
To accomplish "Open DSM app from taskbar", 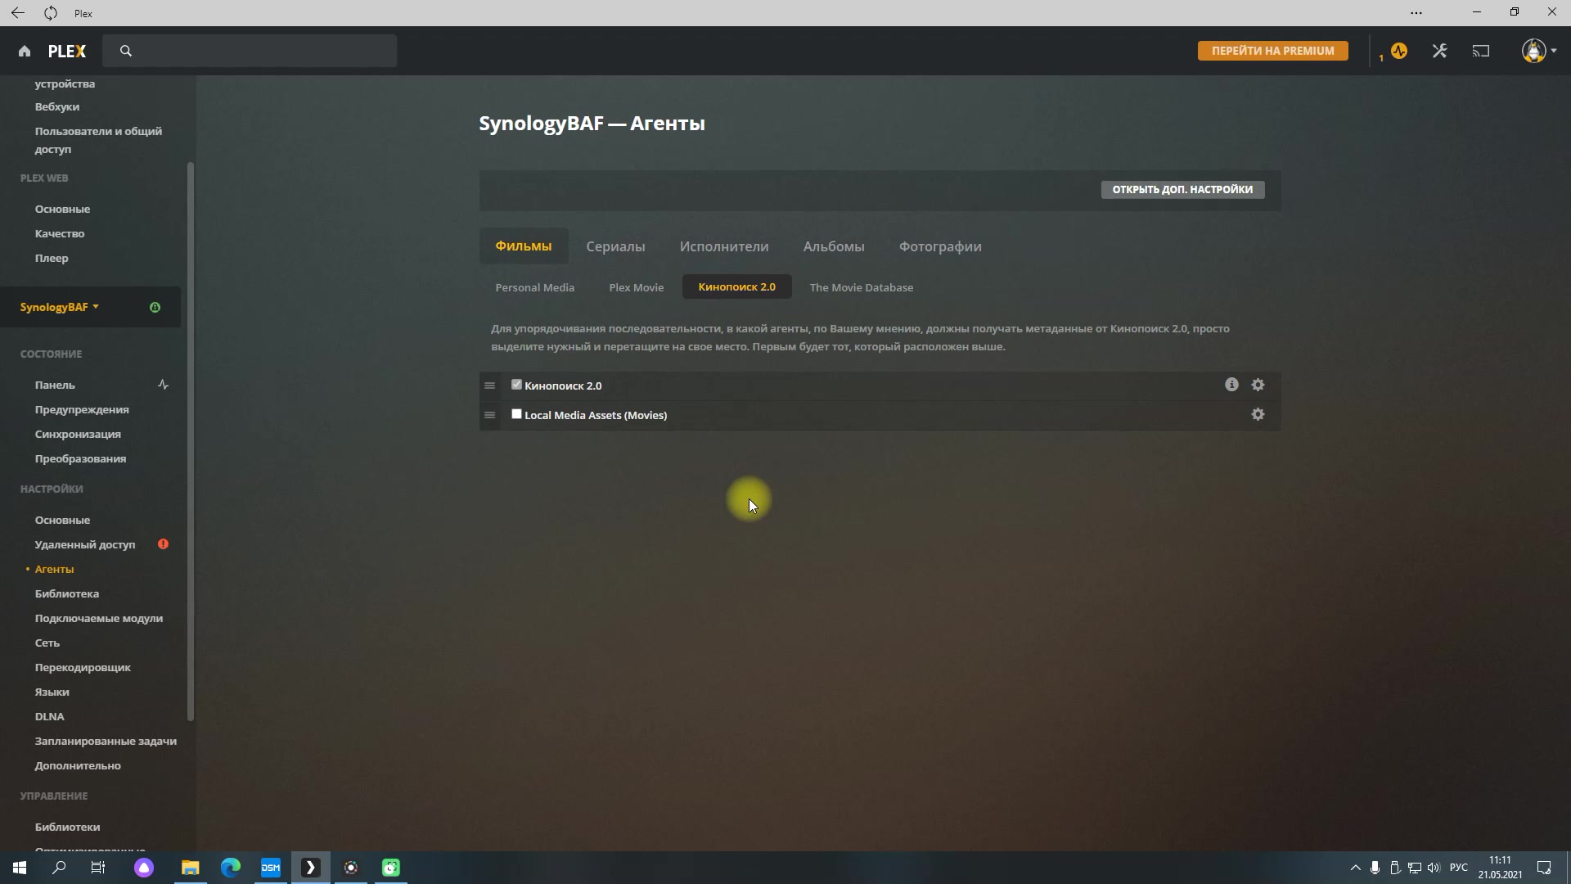I will (x=271, y=868).
